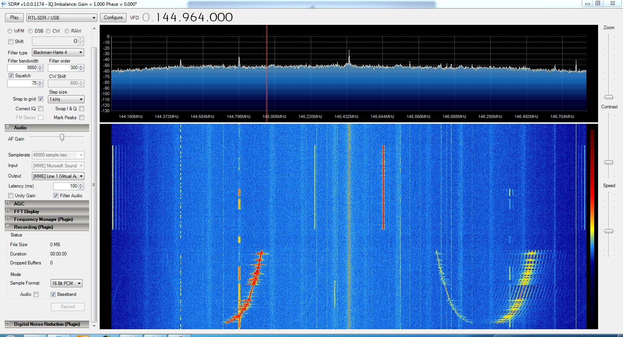Enable the Swap I & Q checkbox

tap(81, 109)
